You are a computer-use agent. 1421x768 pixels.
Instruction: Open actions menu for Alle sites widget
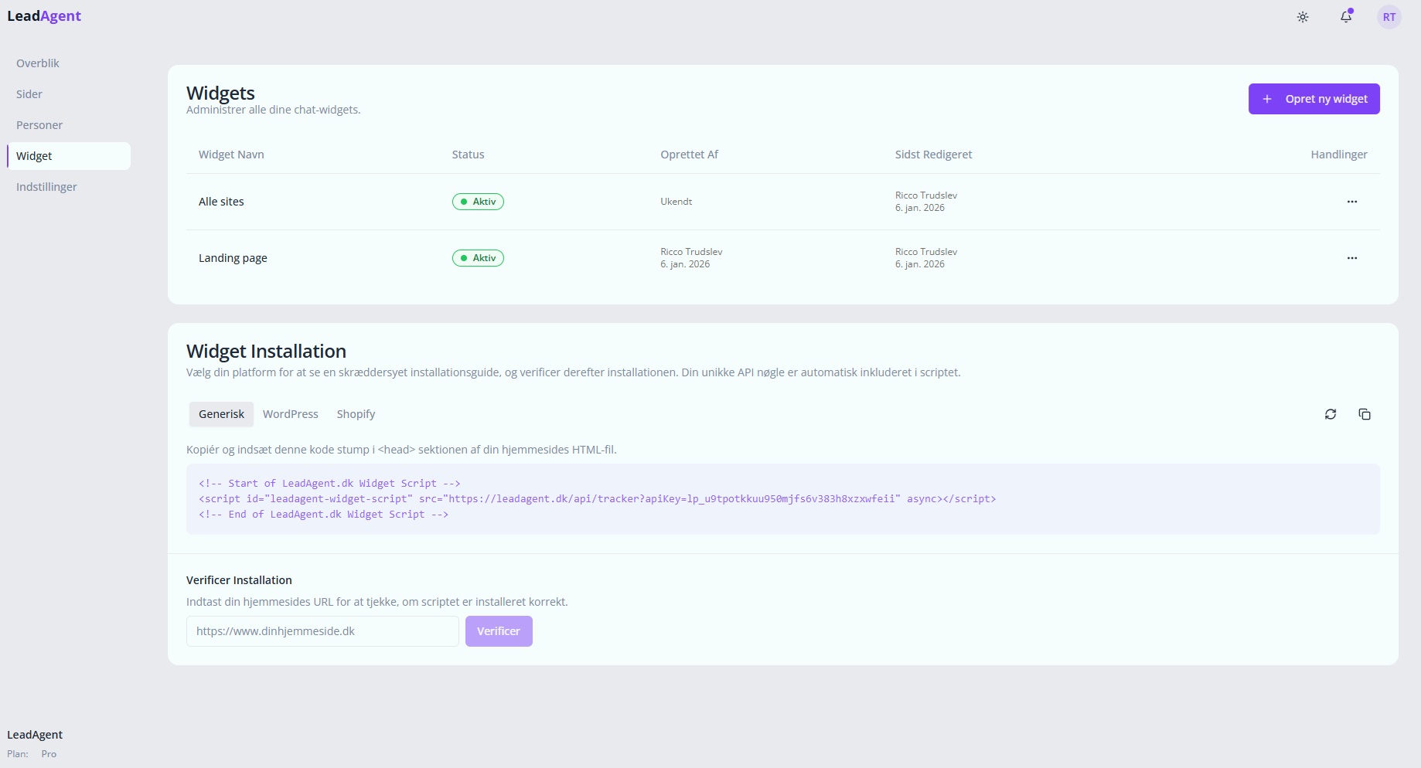pos(1352,202)
